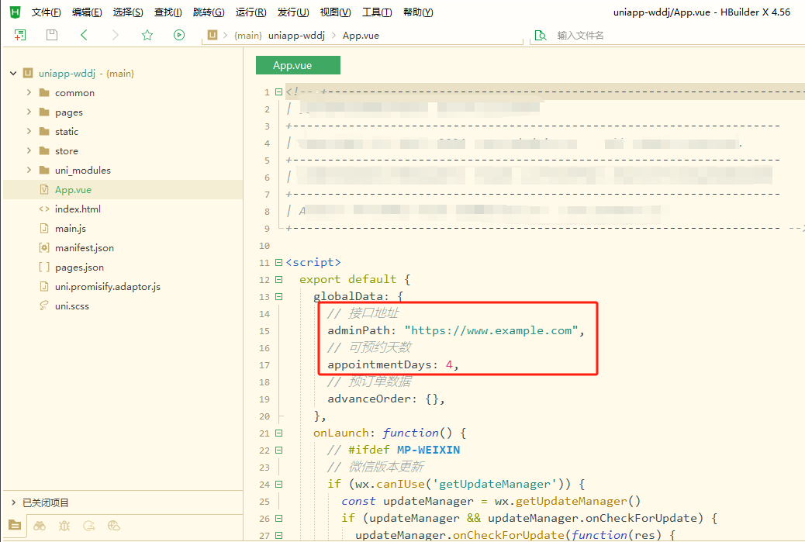This screenshot has width=805, height=542.
Task: Expand the 已关闭项目 section
Action: (x=13, y=502)
